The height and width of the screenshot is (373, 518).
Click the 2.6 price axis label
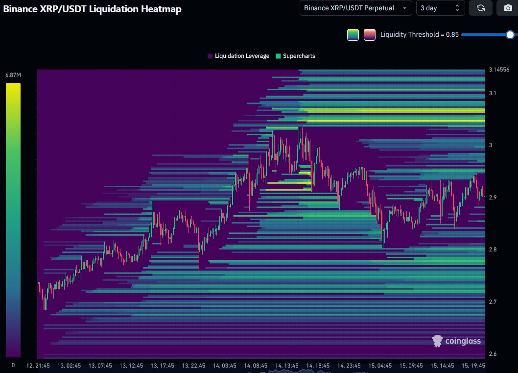pos(493,354)
